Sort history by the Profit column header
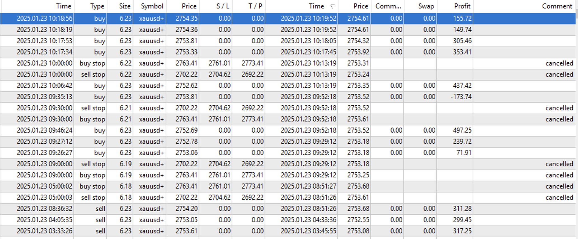578x239 pixels. click(x=462, y=6)
